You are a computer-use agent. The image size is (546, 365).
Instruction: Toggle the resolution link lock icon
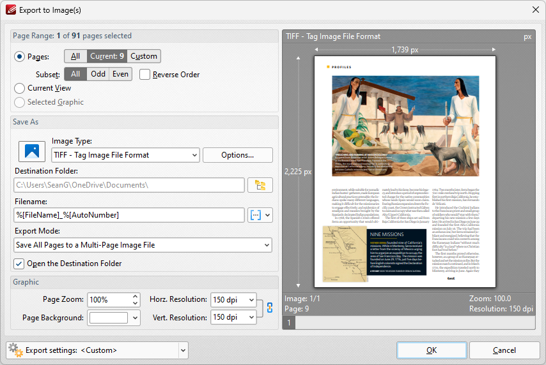click(270, 308)
